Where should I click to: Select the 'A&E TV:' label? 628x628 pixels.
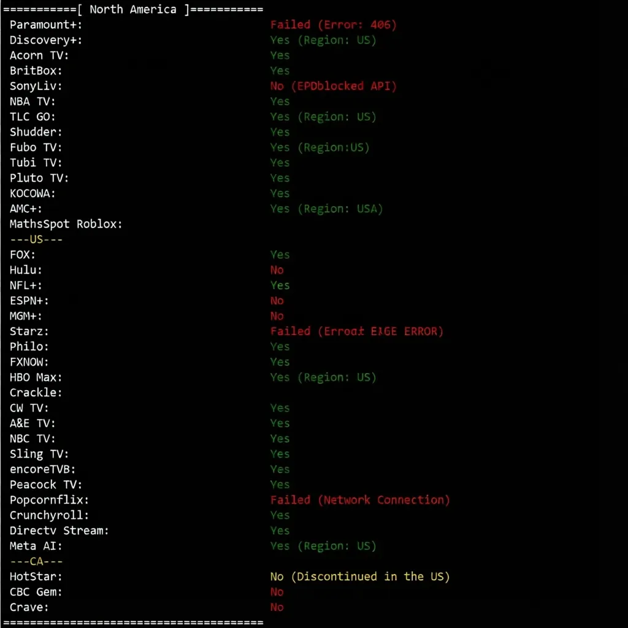[x=33, y=423]
